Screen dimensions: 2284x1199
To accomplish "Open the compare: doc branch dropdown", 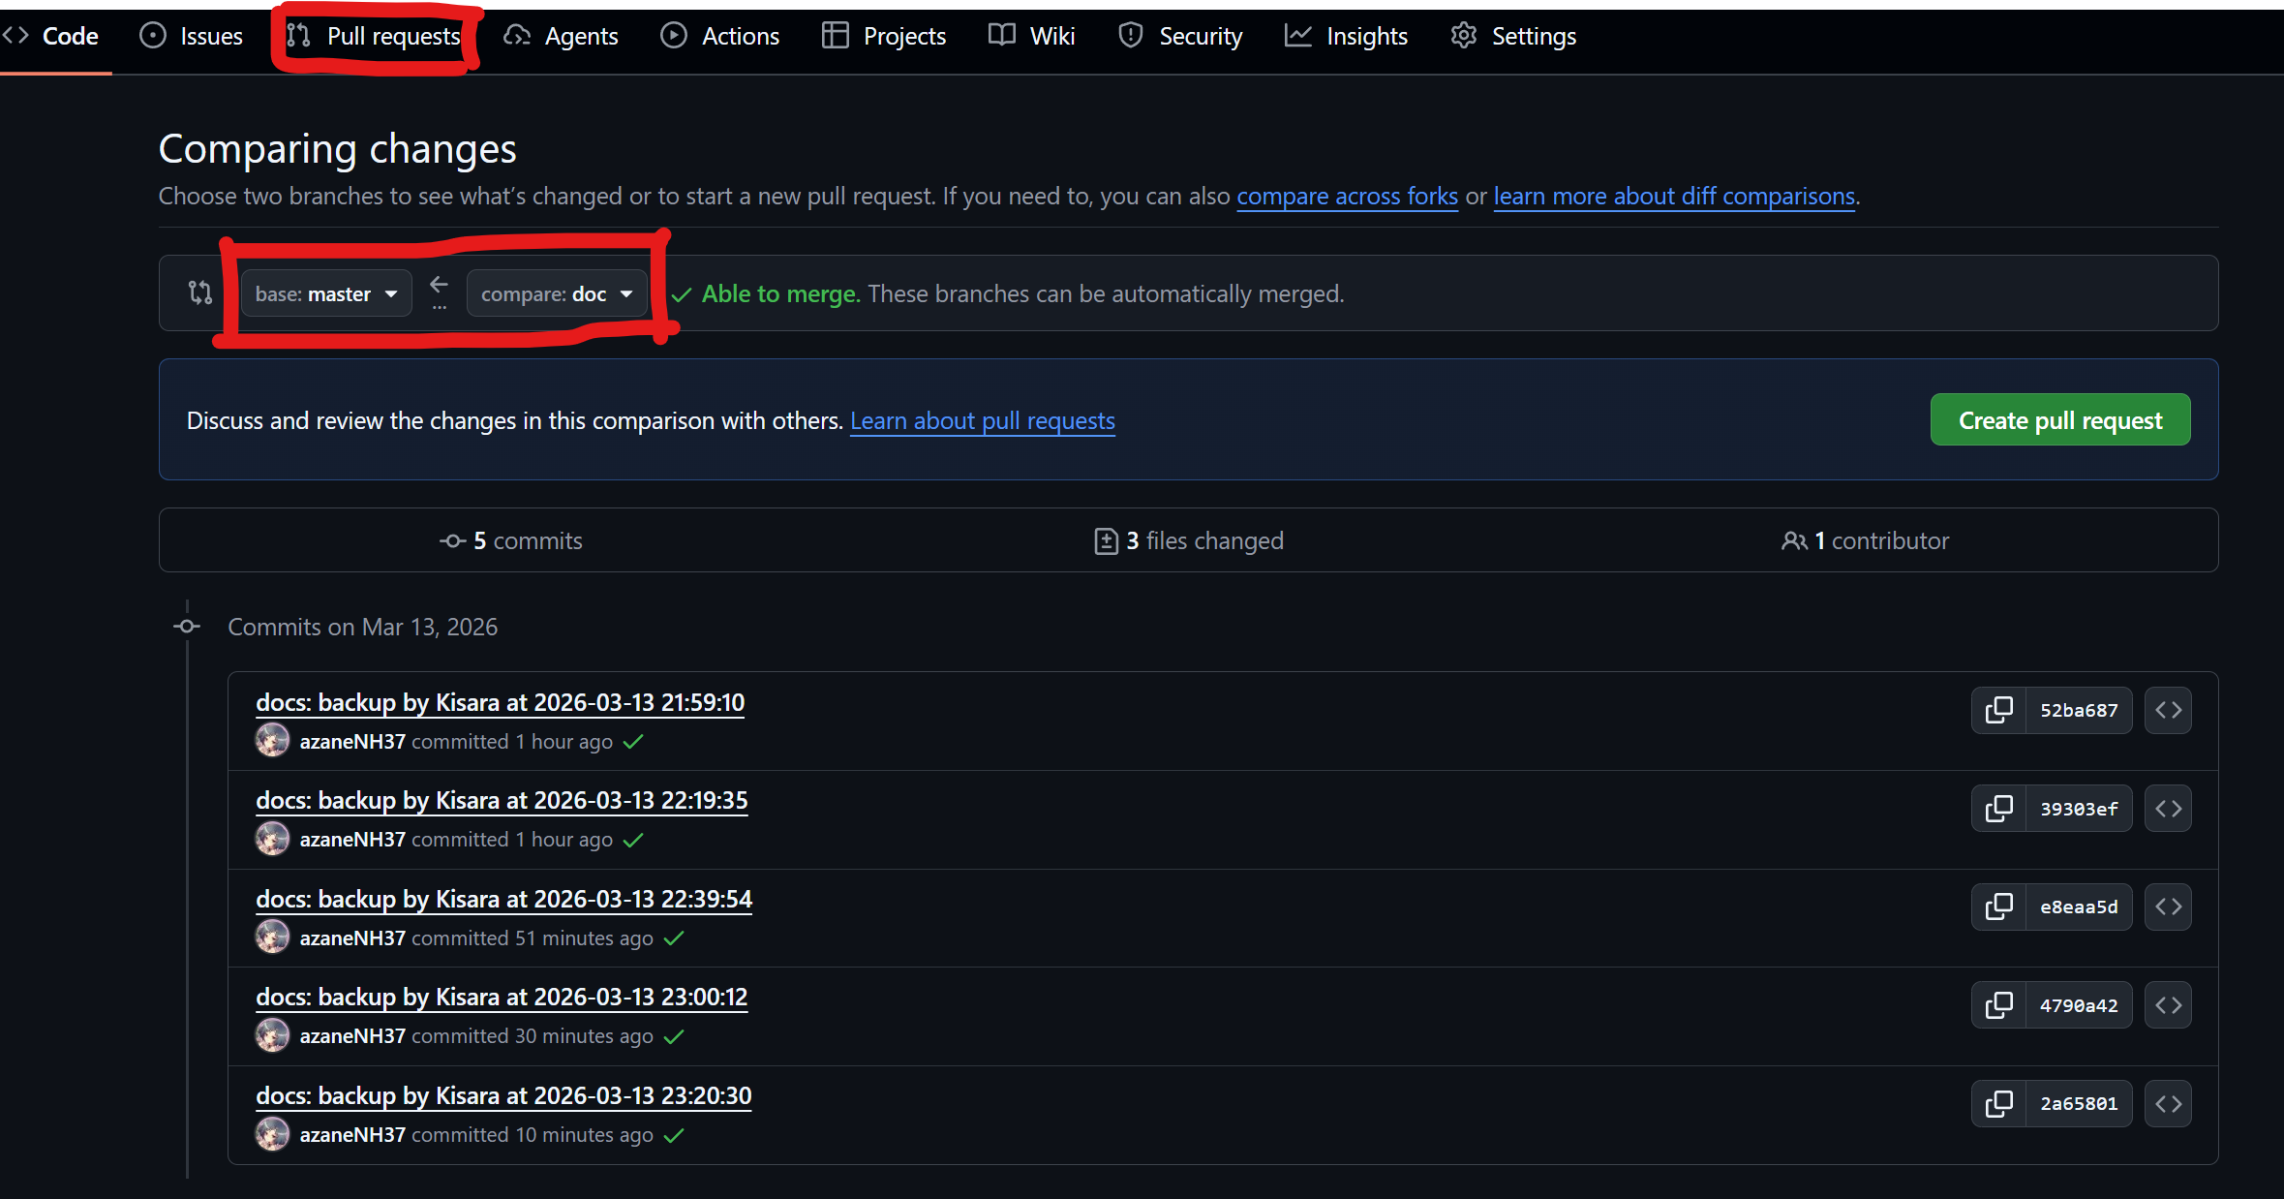I will [556, 293].
